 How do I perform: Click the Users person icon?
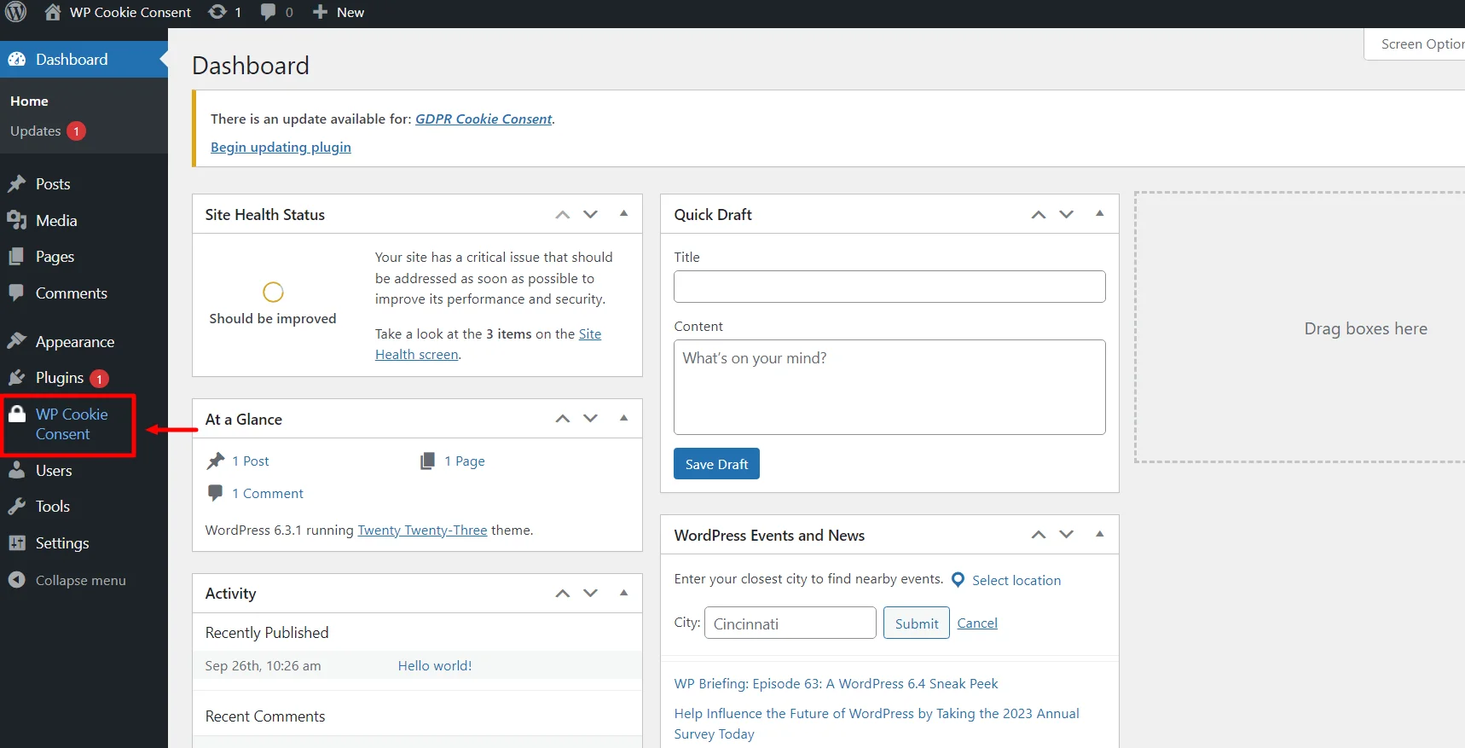(x=17, y=470)
